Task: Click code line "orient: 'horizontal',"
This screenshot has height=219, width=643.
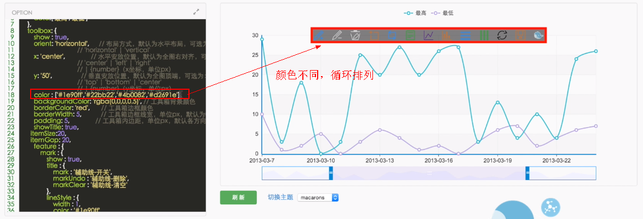Action: tap(61, 43)
